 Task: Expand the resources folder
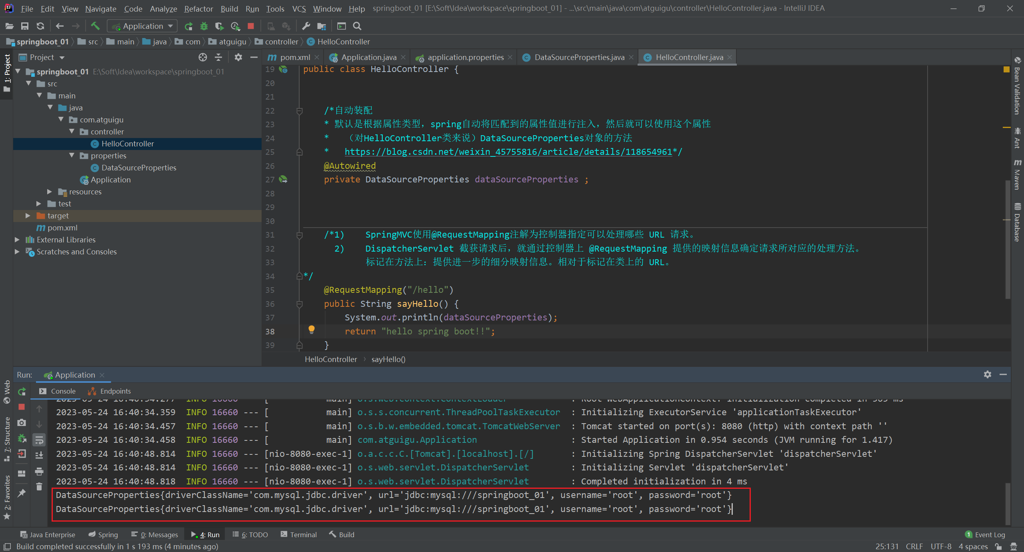click(50, 192)
